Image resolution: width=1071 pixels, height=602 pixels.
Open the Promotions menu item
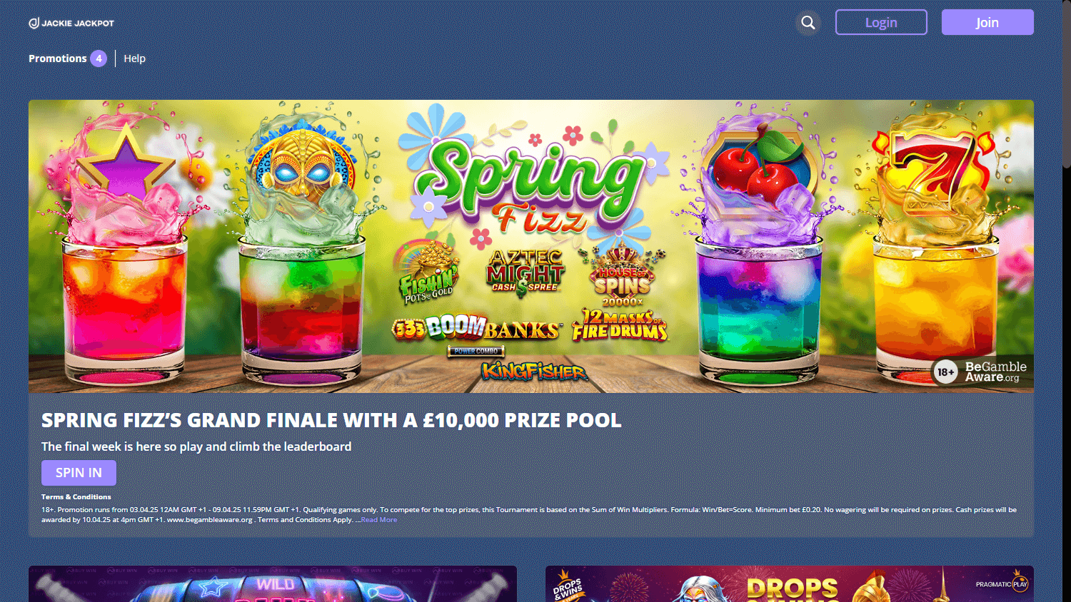(58, 58)
